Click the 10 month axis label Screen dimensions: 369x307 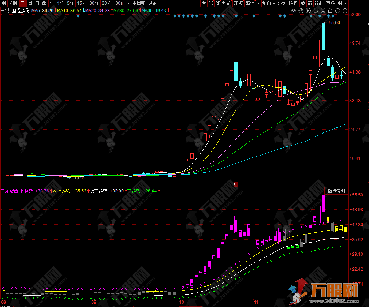[182, 302]
